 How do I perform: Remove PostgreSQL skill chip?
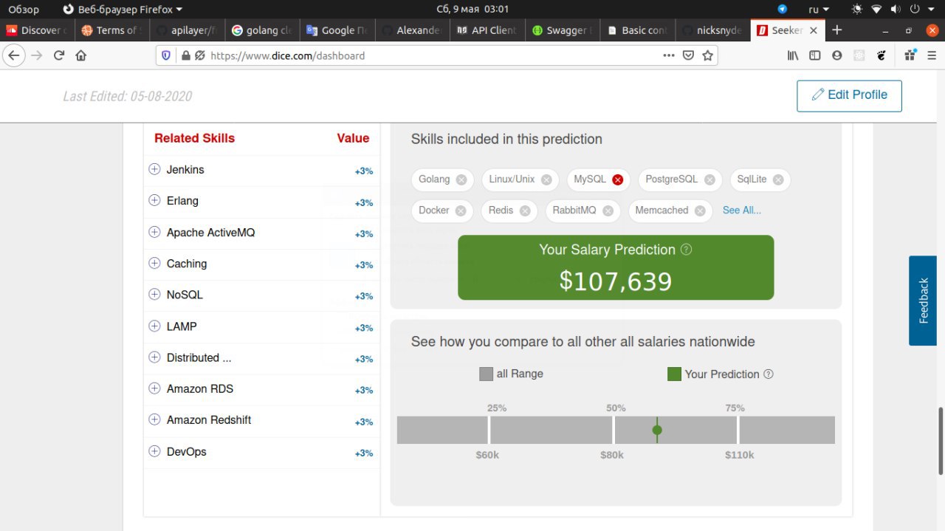[709, 179]
